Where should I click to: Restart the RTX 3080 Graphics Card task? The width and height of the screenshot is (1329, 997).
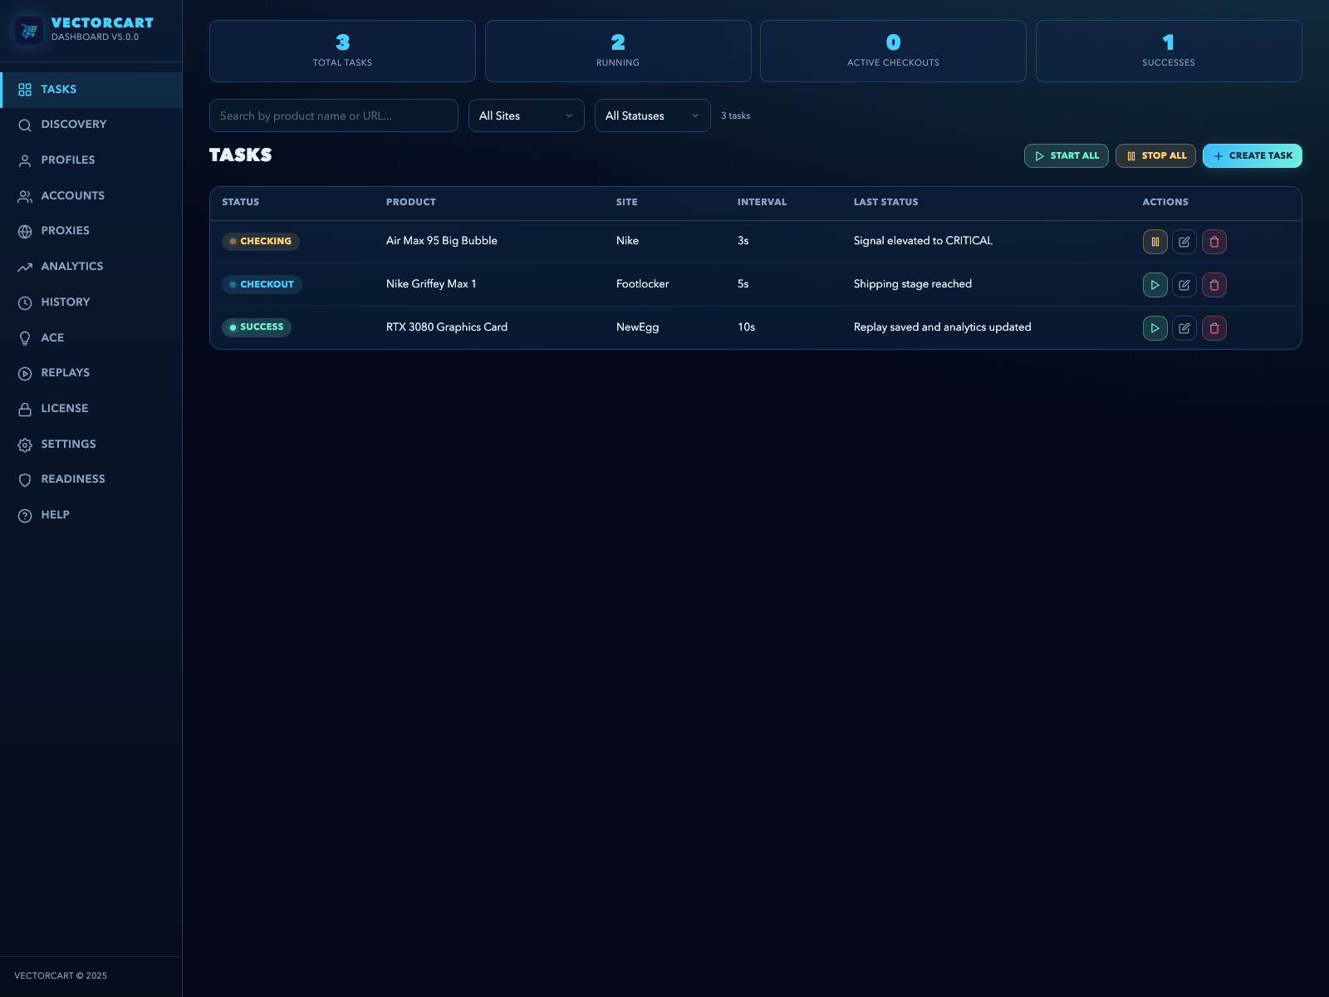coord(1155,327)
